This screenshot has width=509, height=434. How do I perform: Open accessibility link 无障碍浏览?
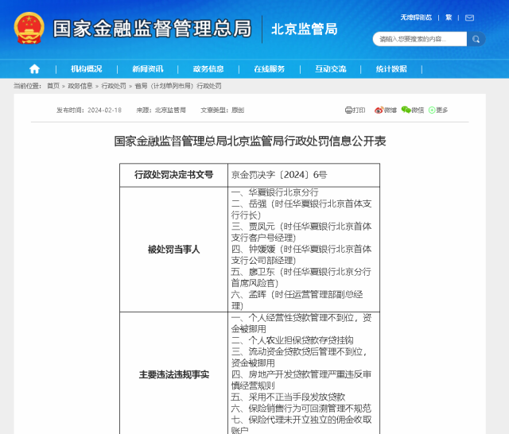tap(416, 17)
